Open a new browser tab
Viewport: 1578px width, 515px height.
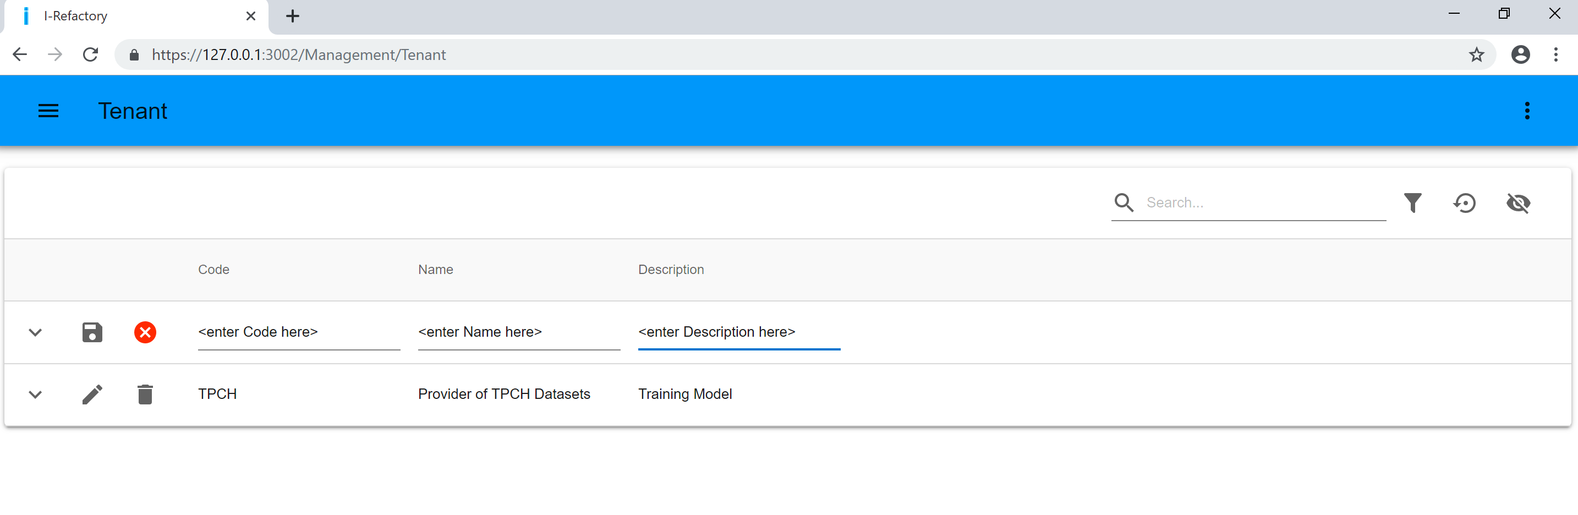click(x=293, y=16)
